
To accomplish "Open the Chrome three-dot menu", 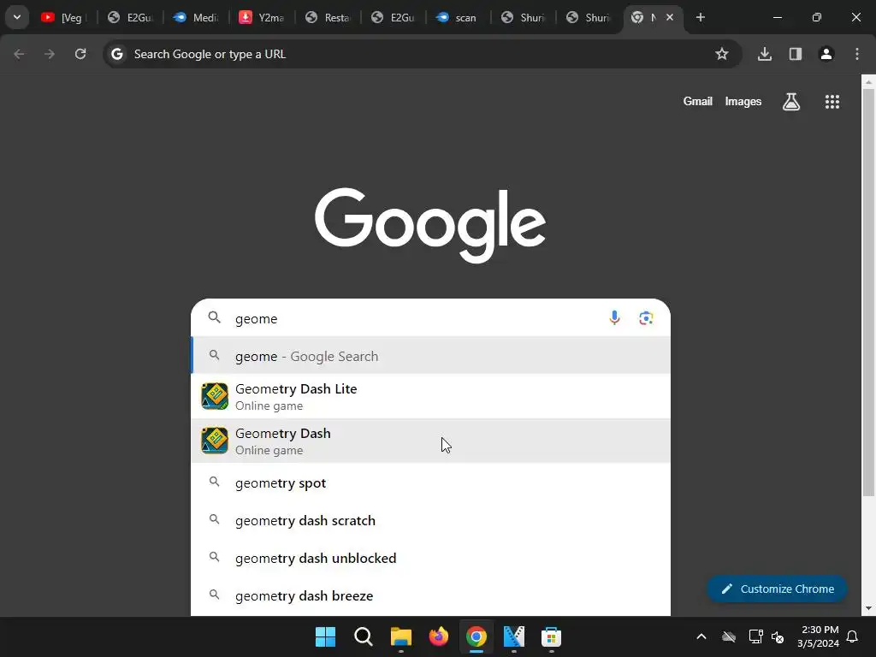I will pyautogui.click(x=857, y=54).
